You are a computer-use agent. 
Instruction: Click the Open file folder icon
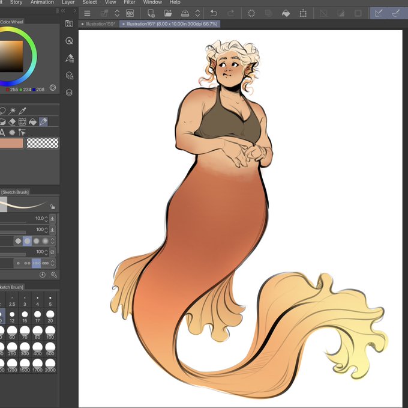[168, 13]
